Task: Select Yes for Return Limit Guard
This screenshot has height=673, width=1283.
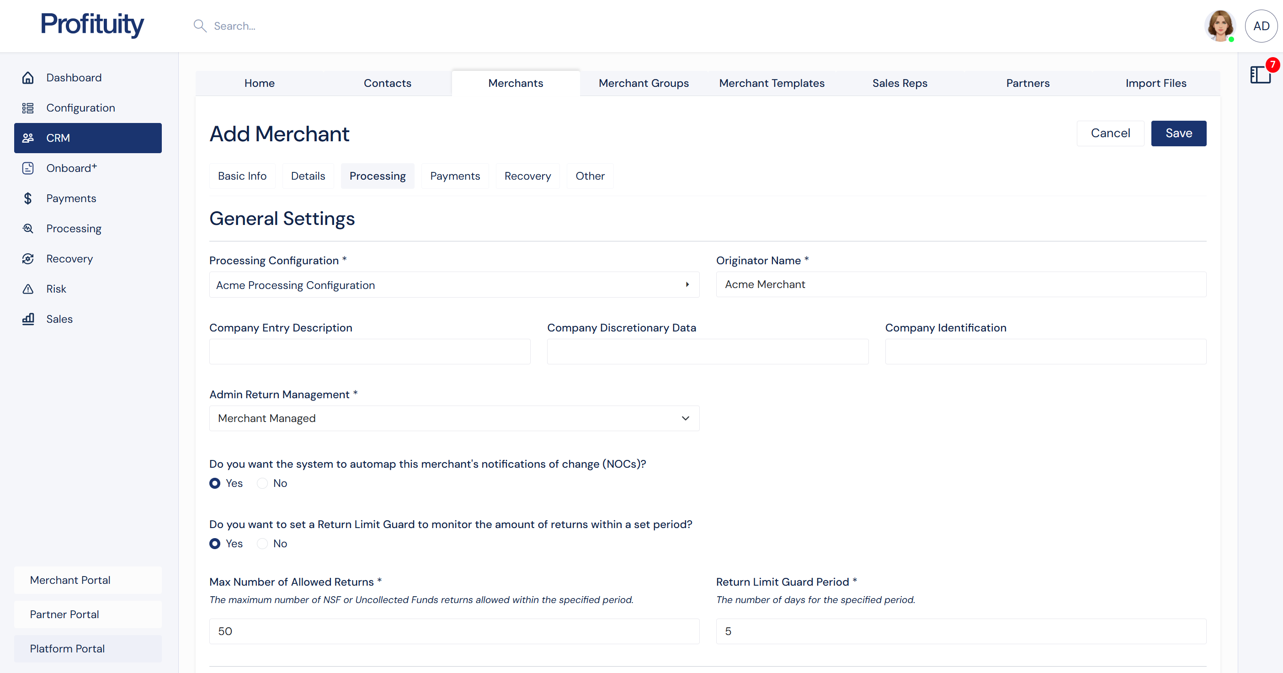Action: (215, 544)
